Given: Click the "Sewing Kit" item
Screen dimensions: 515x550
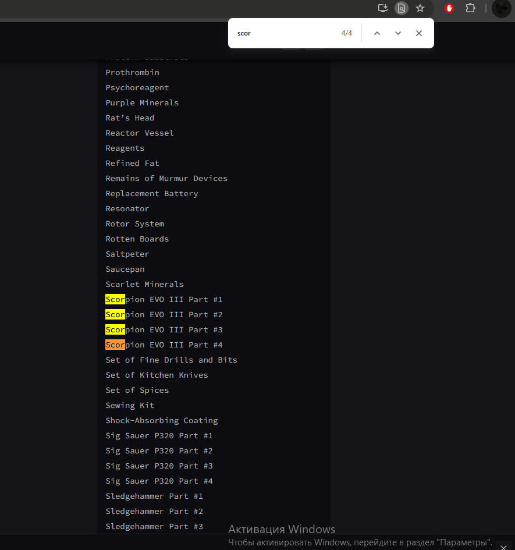Looking at the screenshot, I should [130, 405].
